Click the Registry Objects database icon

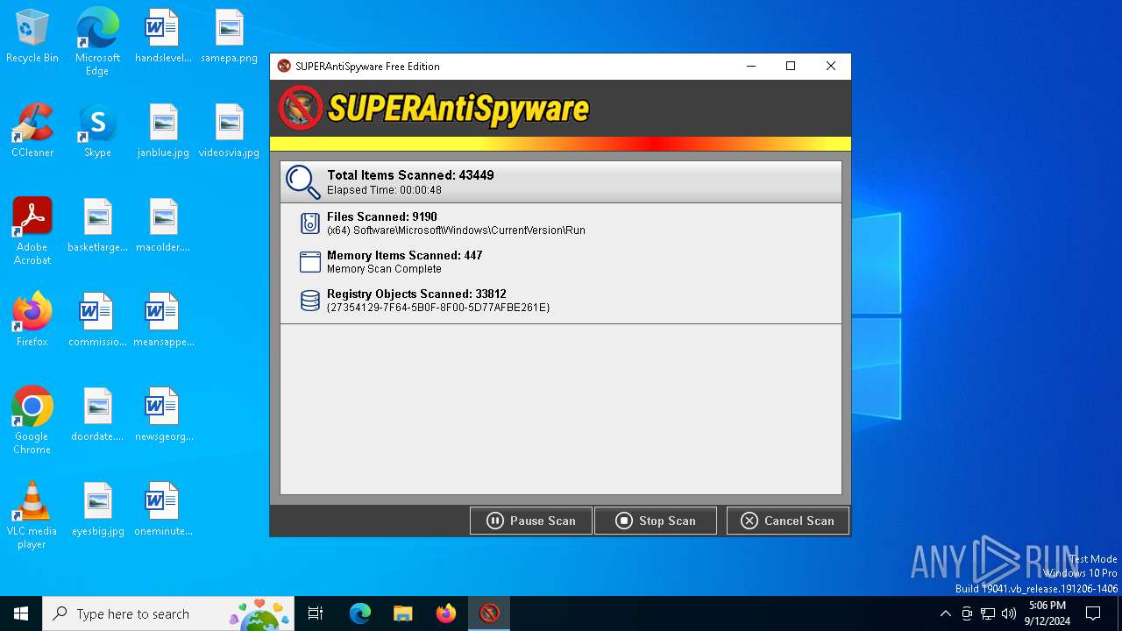coord(310,301)
